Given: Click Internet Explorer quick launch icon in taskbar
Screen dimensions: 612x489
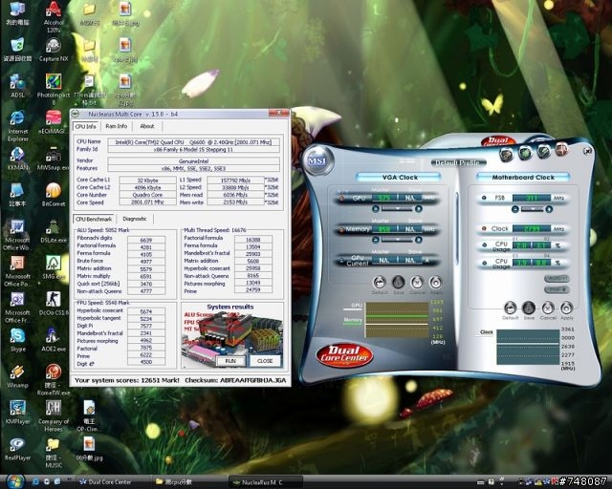Looking at the screenshot, I should [x=35, y=482].
